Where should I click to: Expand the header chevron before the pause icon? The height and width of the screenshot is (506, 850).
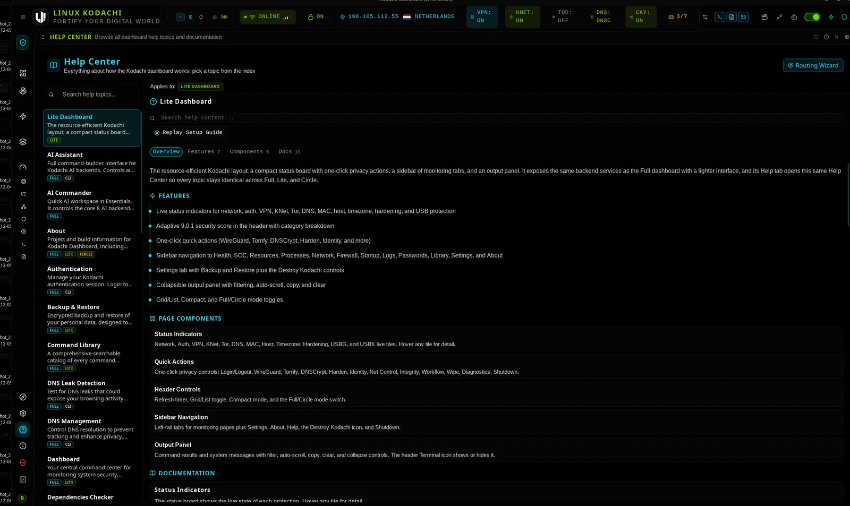[x=181, y=17]
